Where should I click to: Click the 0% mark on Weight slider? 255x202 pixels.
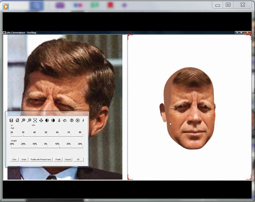46,144
